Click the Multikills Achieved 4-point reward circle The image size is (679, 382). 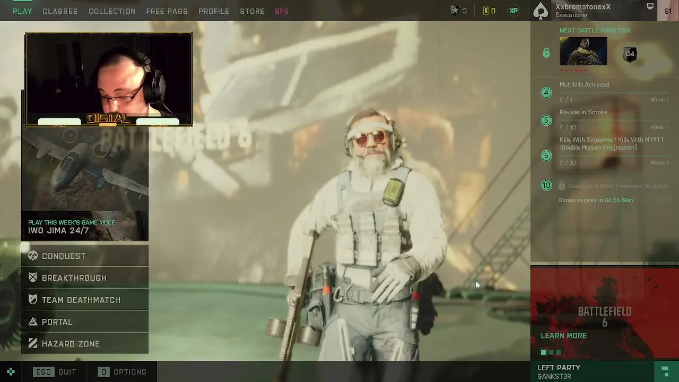(x=546, y=93)
